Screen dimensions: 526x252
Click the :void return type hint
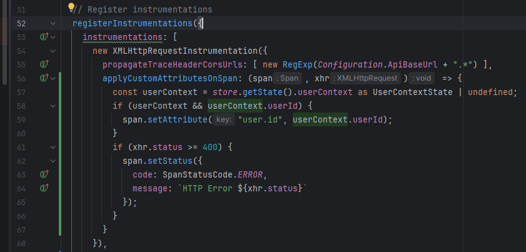click(x=422, y=79)
